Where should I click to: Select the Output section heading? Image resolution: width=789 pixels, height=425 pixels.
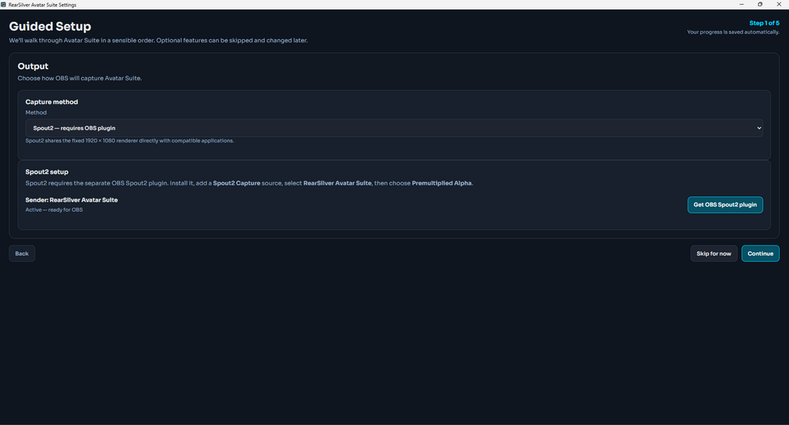[x=32, y=66]
